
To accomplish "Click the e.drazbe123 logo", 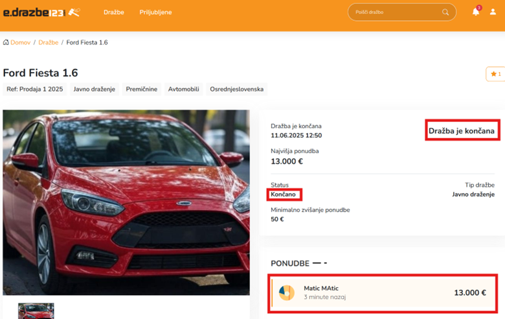I will tap(41, 12).
